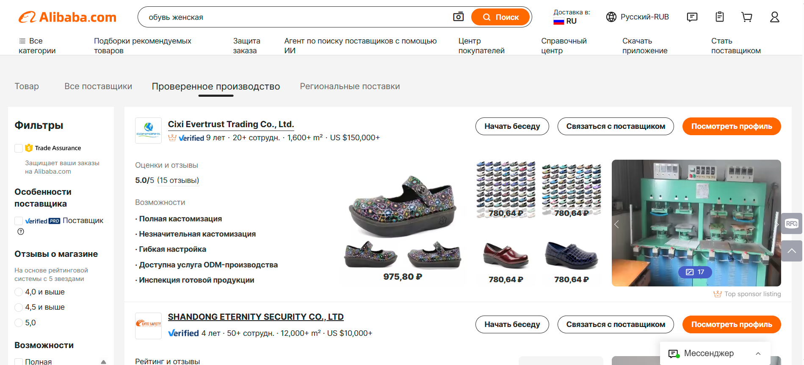Image resolution: width=804 pixels, height=365 pixels.
Task: Open Cixi Evertrust Trading Co. link
Action: point(231,124)
